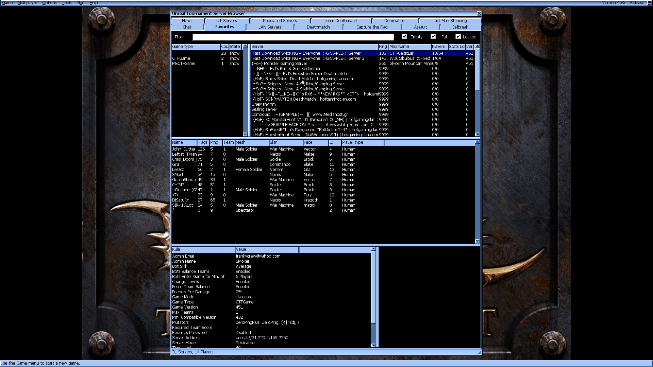Select the CTFGame game type row
The width and height of the screenshot is (653, 367).
[x=207, y=58]
